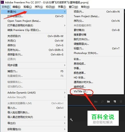Open the 文件(F) menu

[5, 7]
